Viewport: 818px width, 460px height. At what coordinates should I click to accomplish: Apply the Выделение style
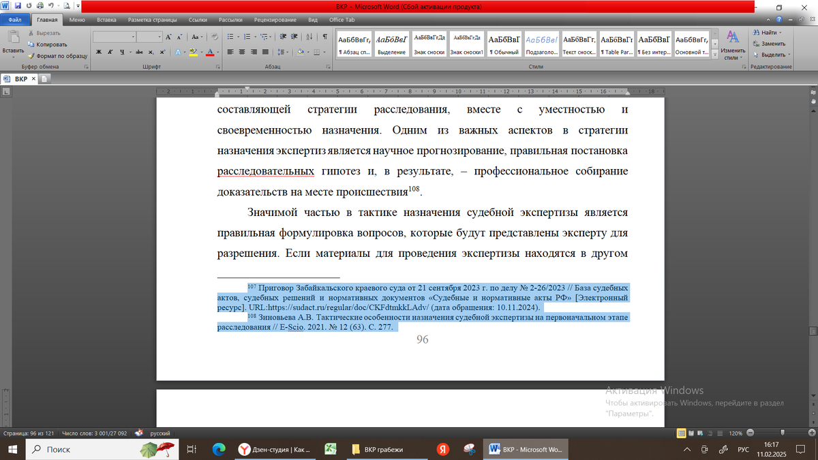(392, 45)
